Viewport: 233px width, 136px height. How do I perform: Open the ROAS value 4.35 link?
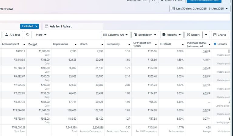coord(205,93)
